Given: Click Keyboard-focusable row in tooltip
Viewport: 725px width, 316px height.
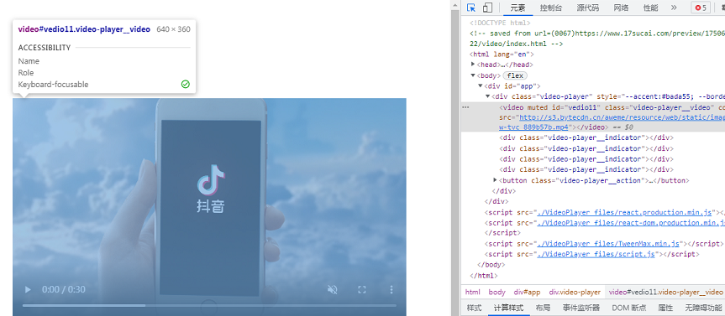Looking at the screenshot, I should coord(104,85).
